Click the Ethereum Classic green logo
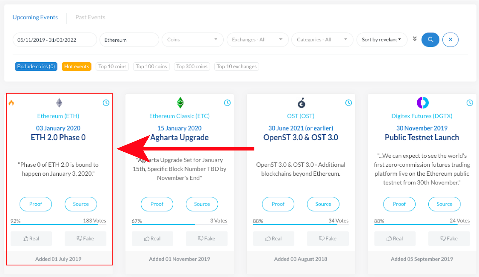Viewport: 479px width, 277px height. (x=180, y=103)
